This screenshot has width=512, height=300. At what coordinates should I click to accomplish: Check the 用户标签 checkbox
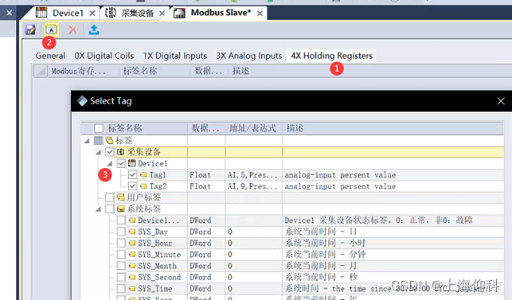tap(110, 197)
